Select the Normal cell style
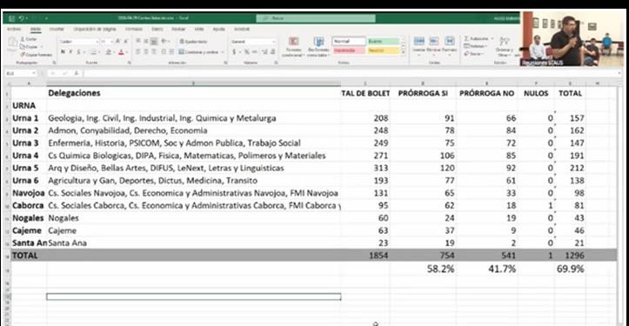 coord(349,42)
